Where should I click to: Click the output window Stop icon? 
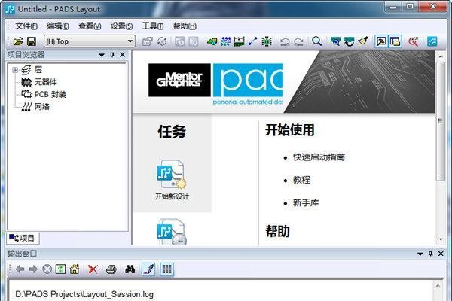point(47,269)
